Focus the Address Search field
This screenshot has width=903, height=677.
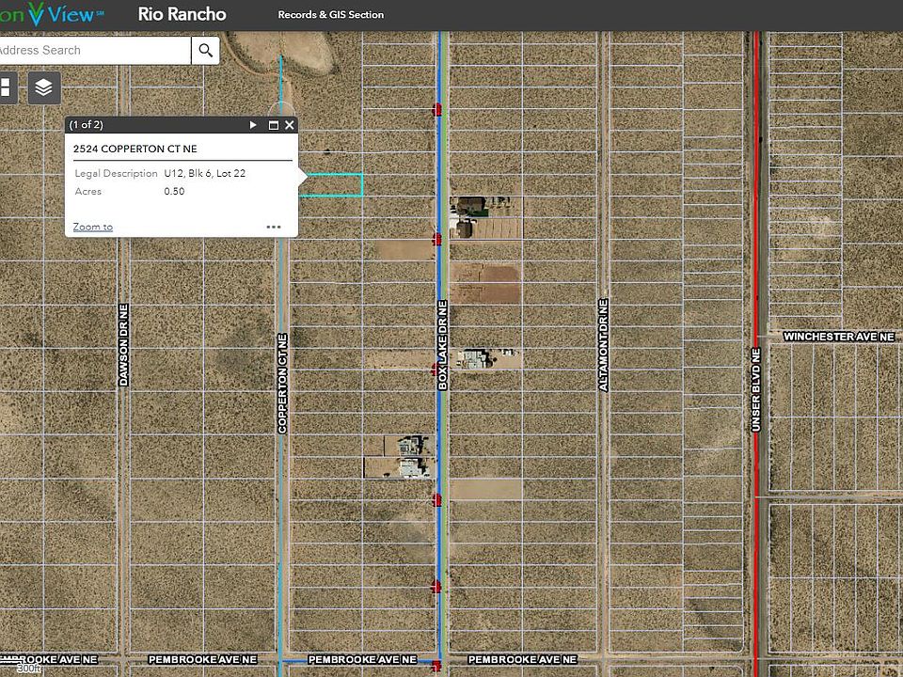94,50
